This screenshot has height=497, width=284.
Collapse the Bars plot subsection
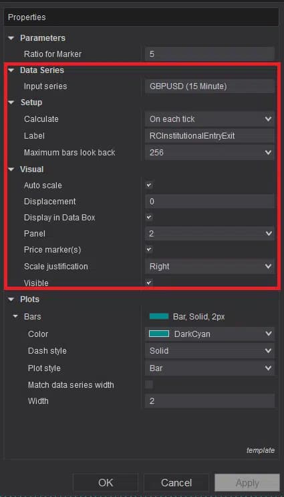tap(15, 316)
